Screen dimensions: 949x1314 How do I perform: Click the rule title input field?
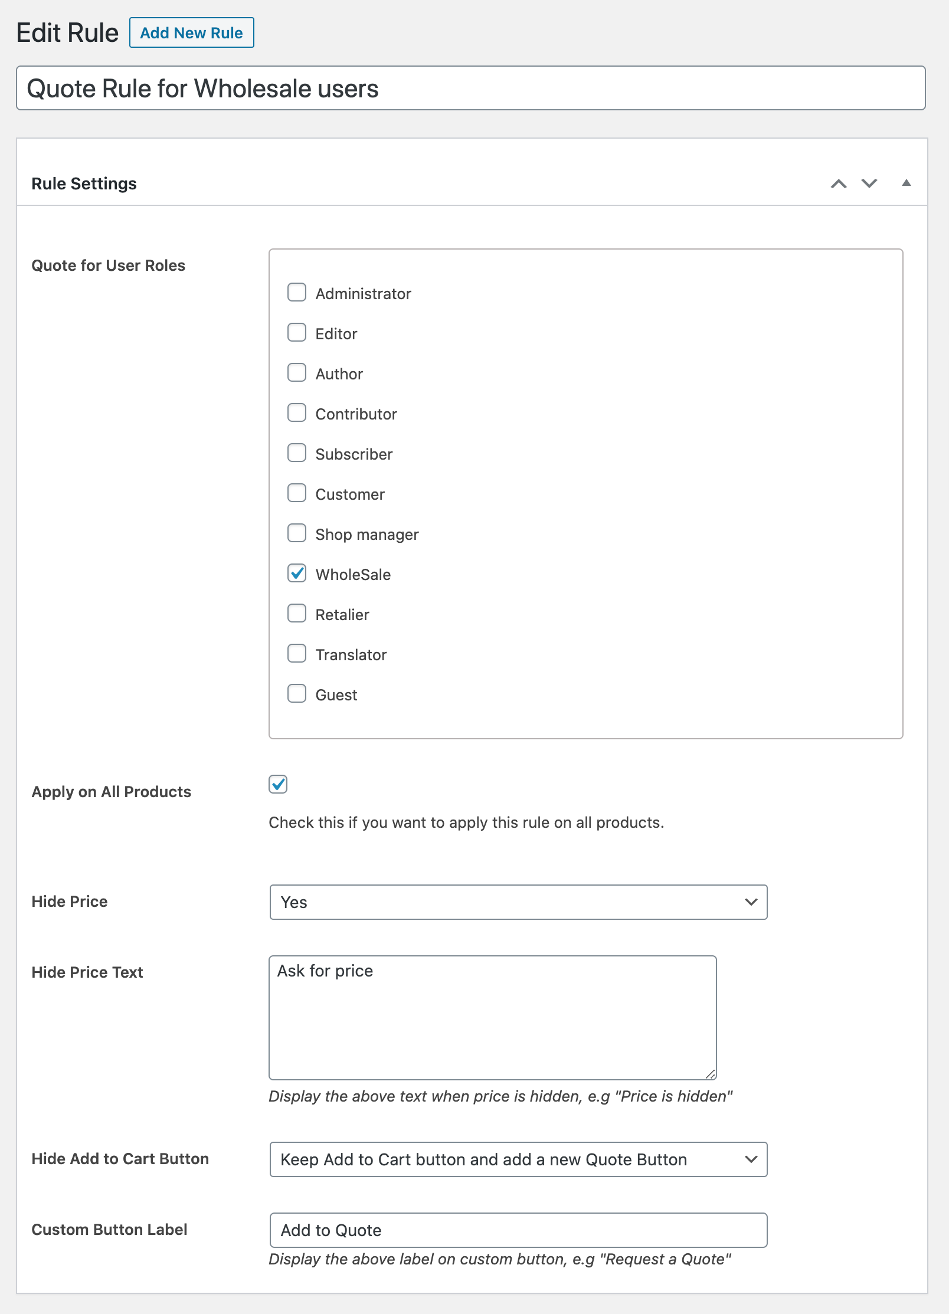470,89
